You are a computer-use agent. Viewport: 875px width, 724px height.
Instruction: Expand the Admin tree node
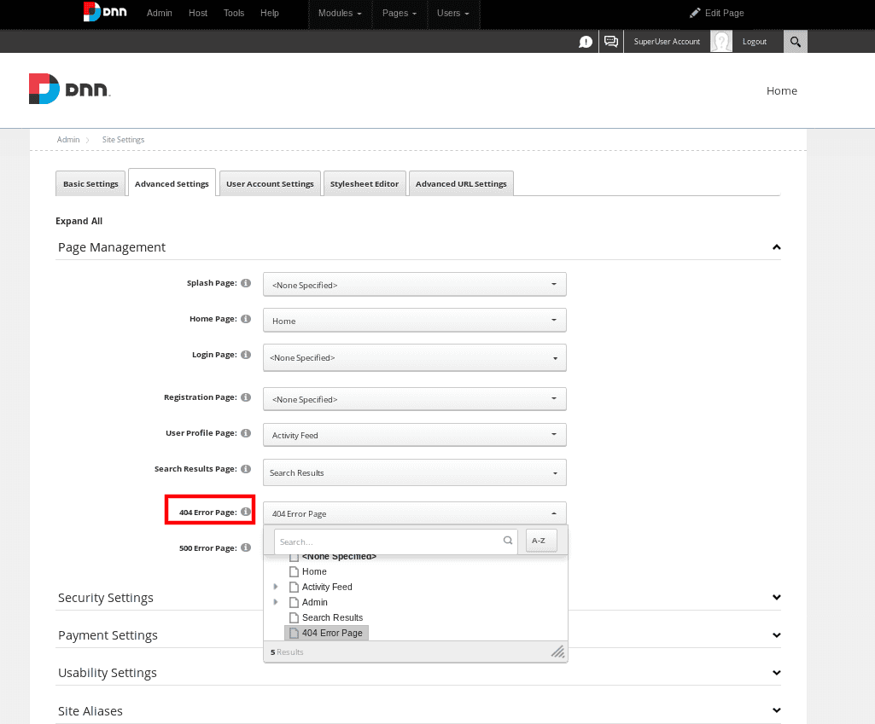275,602
